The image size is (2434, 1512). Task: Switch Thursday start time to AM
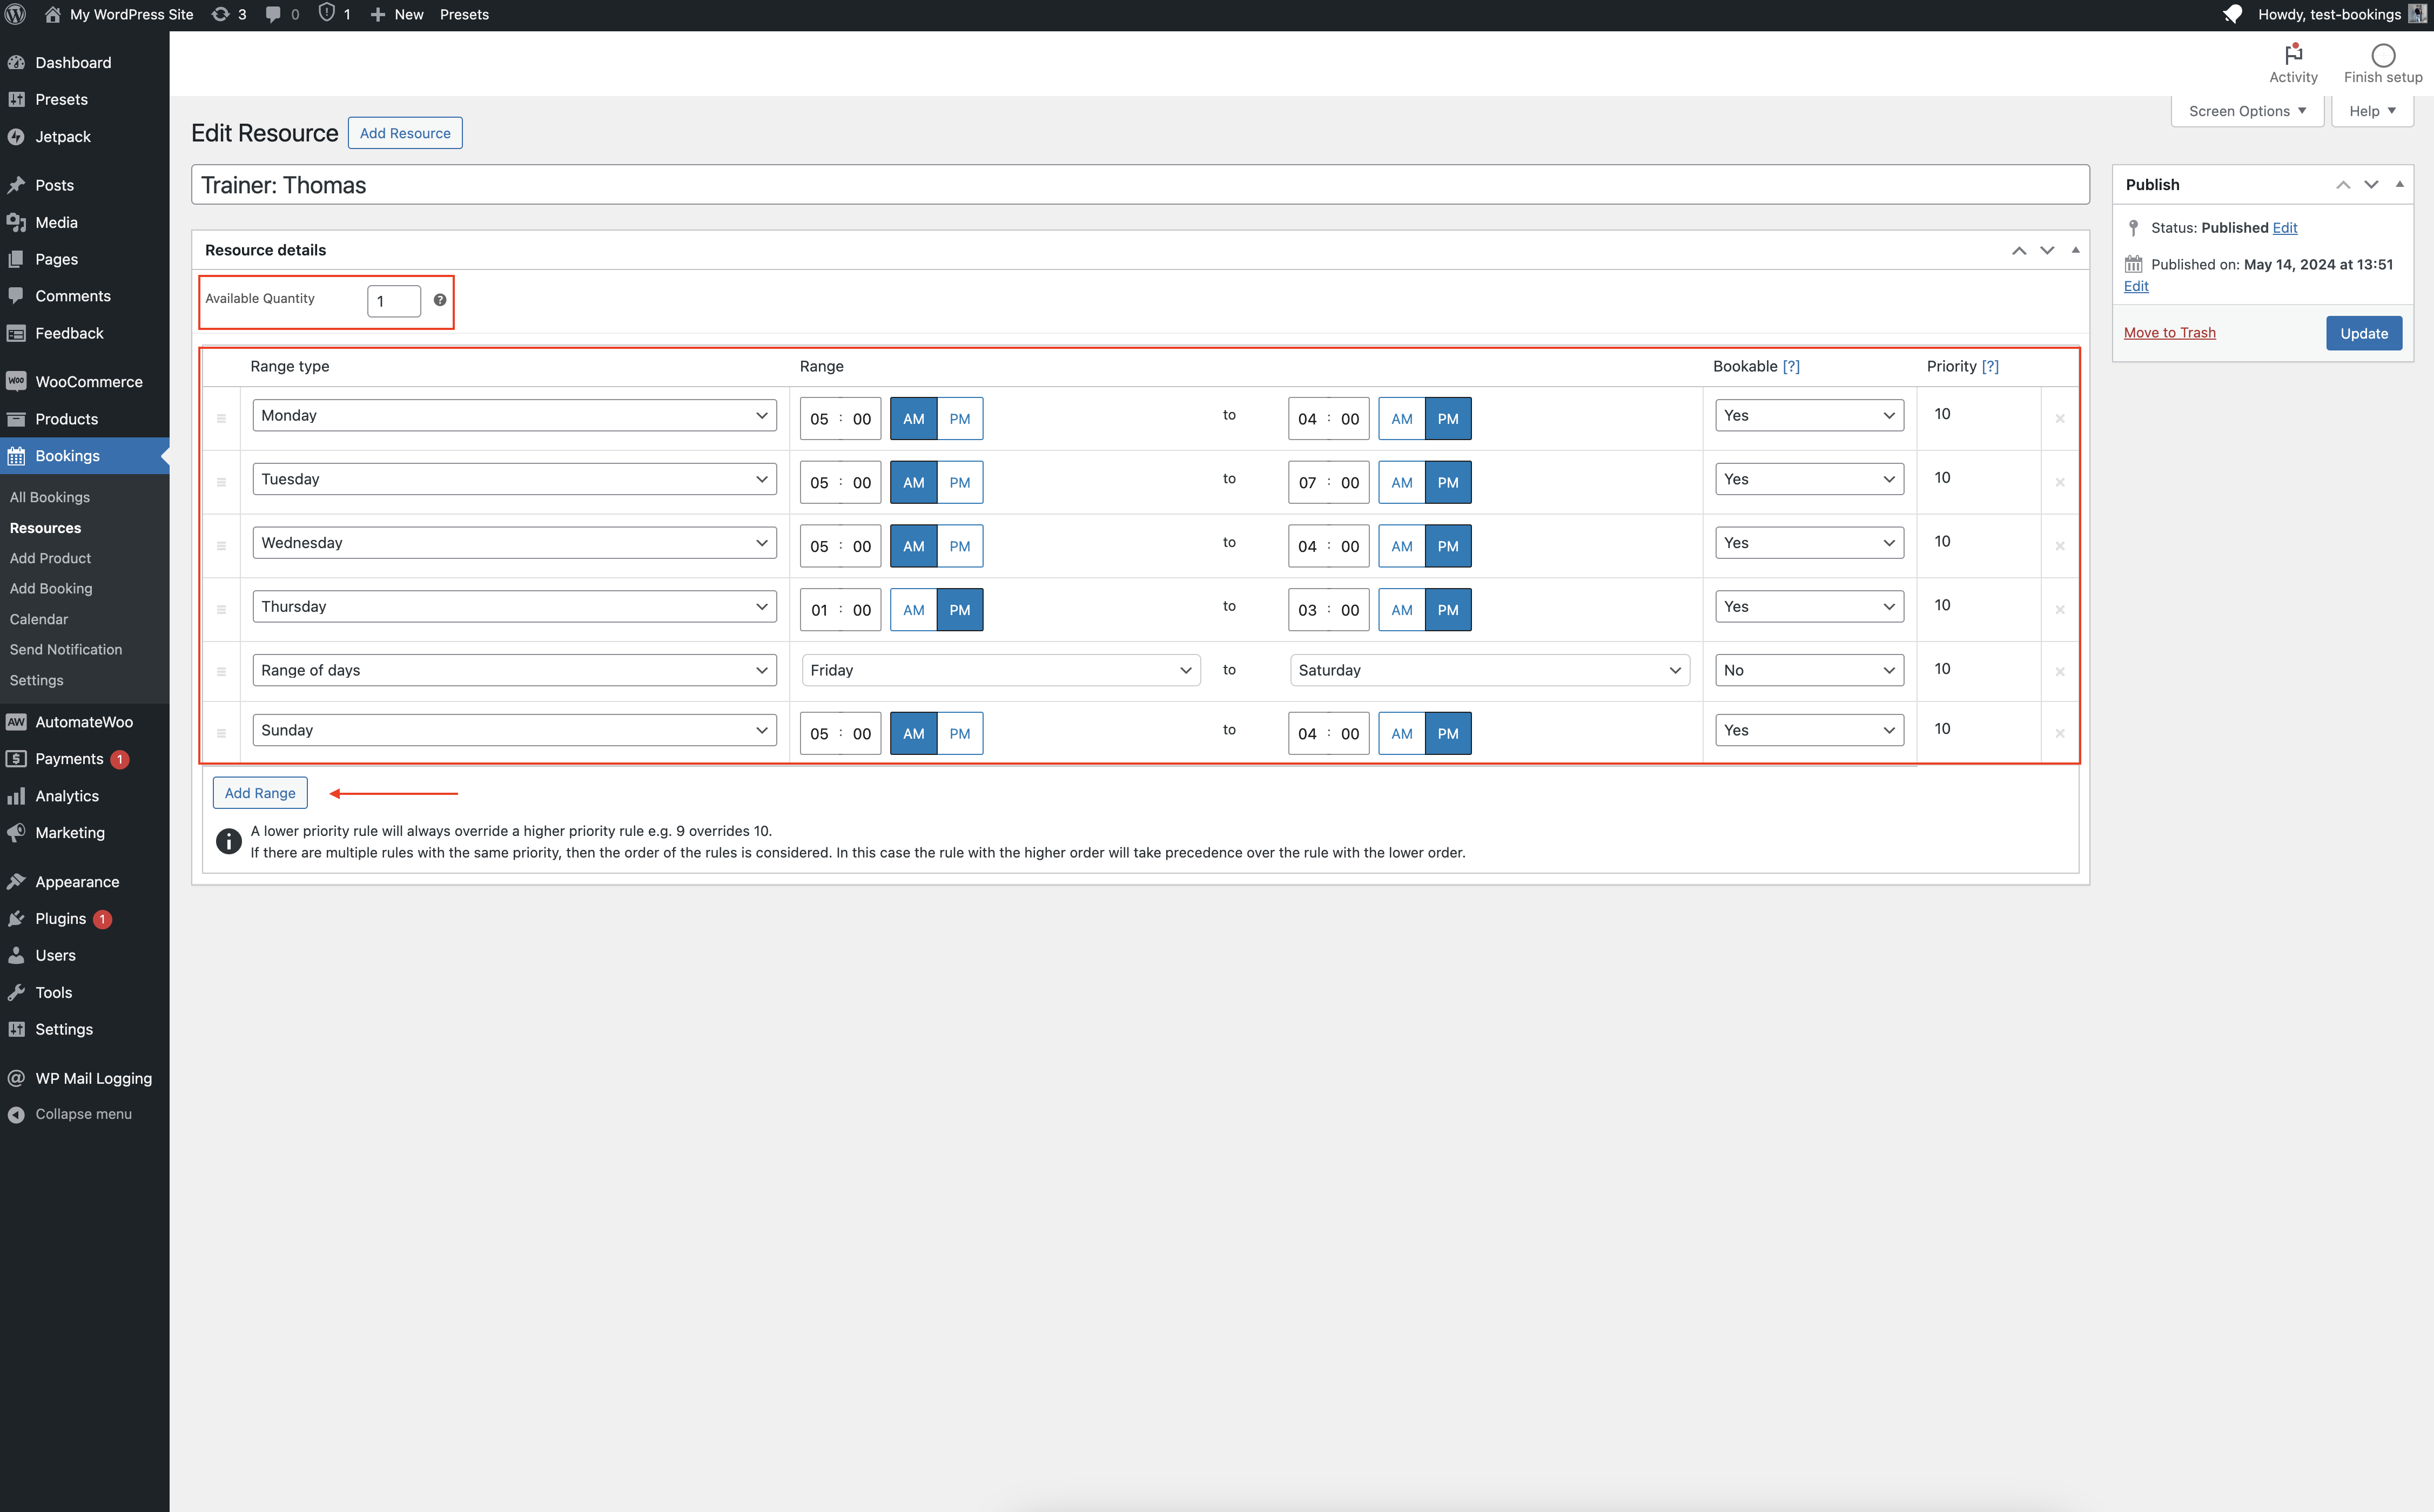pos(913,610)
